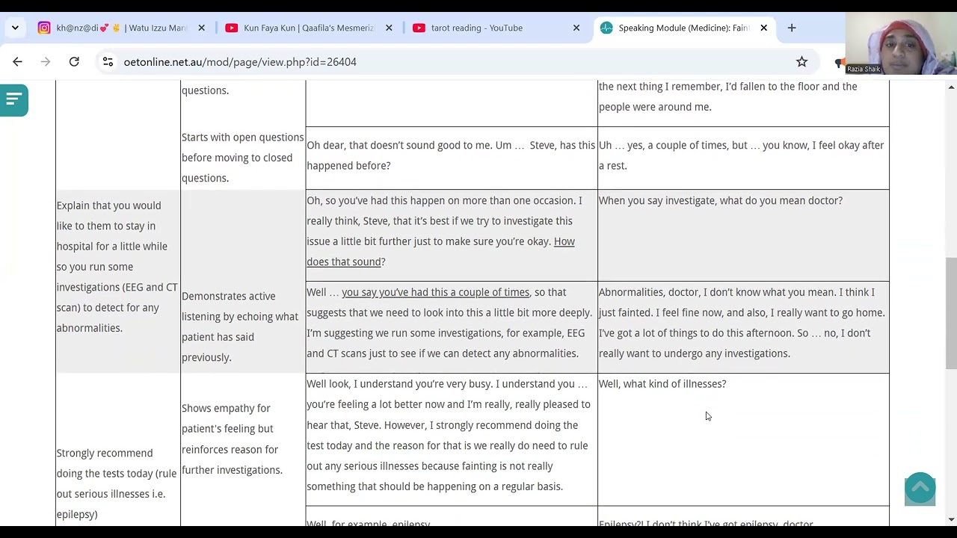Go forward to the next page

(x=46, y=62)
